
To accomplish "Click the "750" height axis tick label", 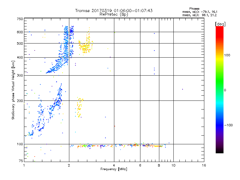I will click(20, 19).
